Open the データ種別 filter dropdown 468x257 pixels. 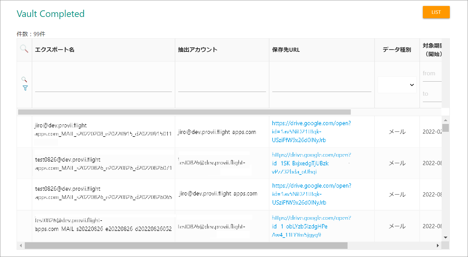click(397, 85)
